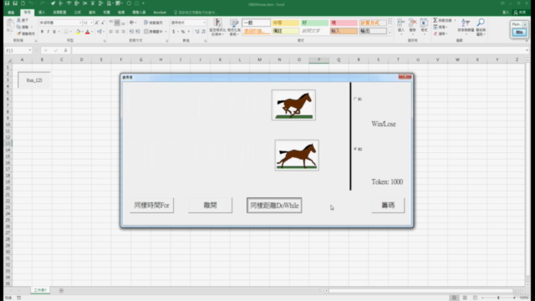Click the 同樣距離DoWhile button
The image size is (535, 301).
click(274, 206)
